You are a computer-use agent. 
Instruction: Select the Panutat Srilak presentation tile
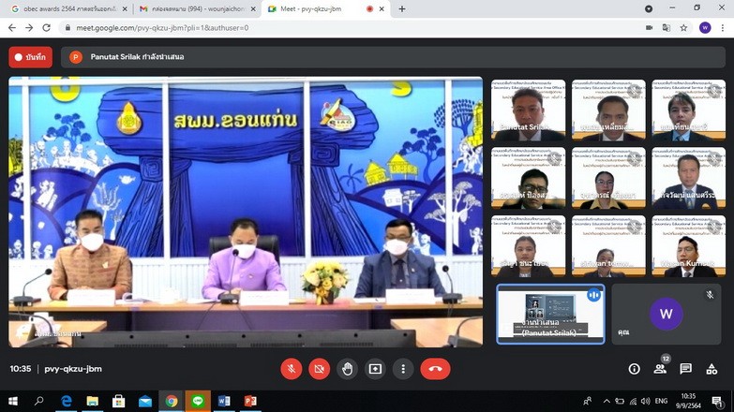(550, 315)
